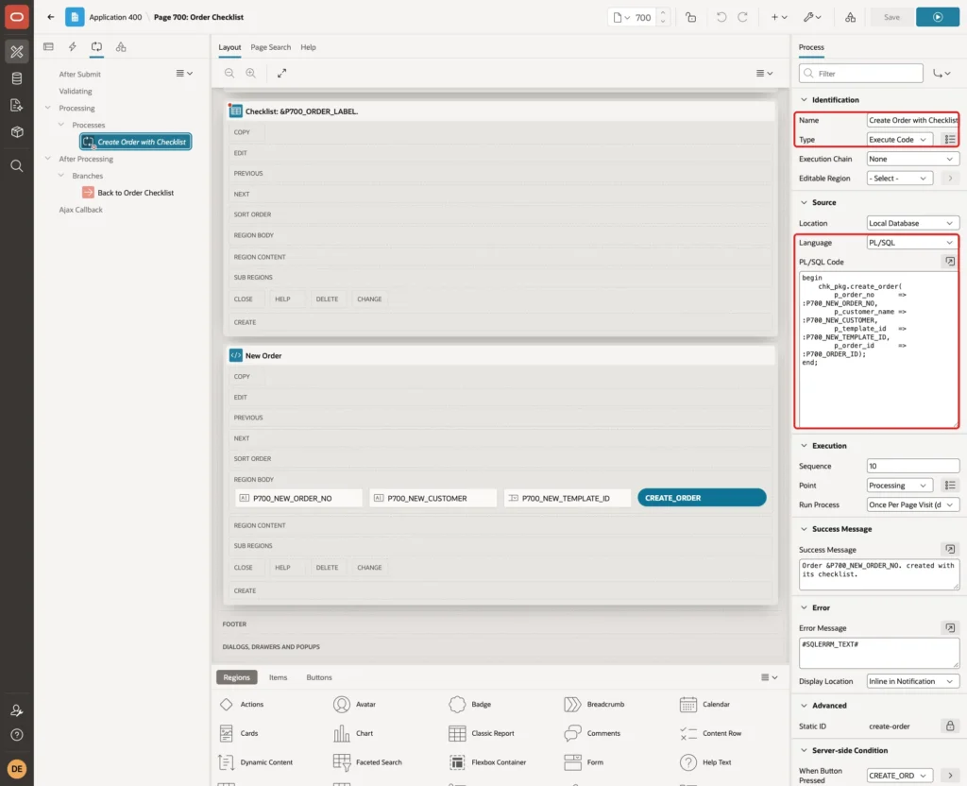
Task: Open Administration user icon in sidebar
Action: click(17, 710)
